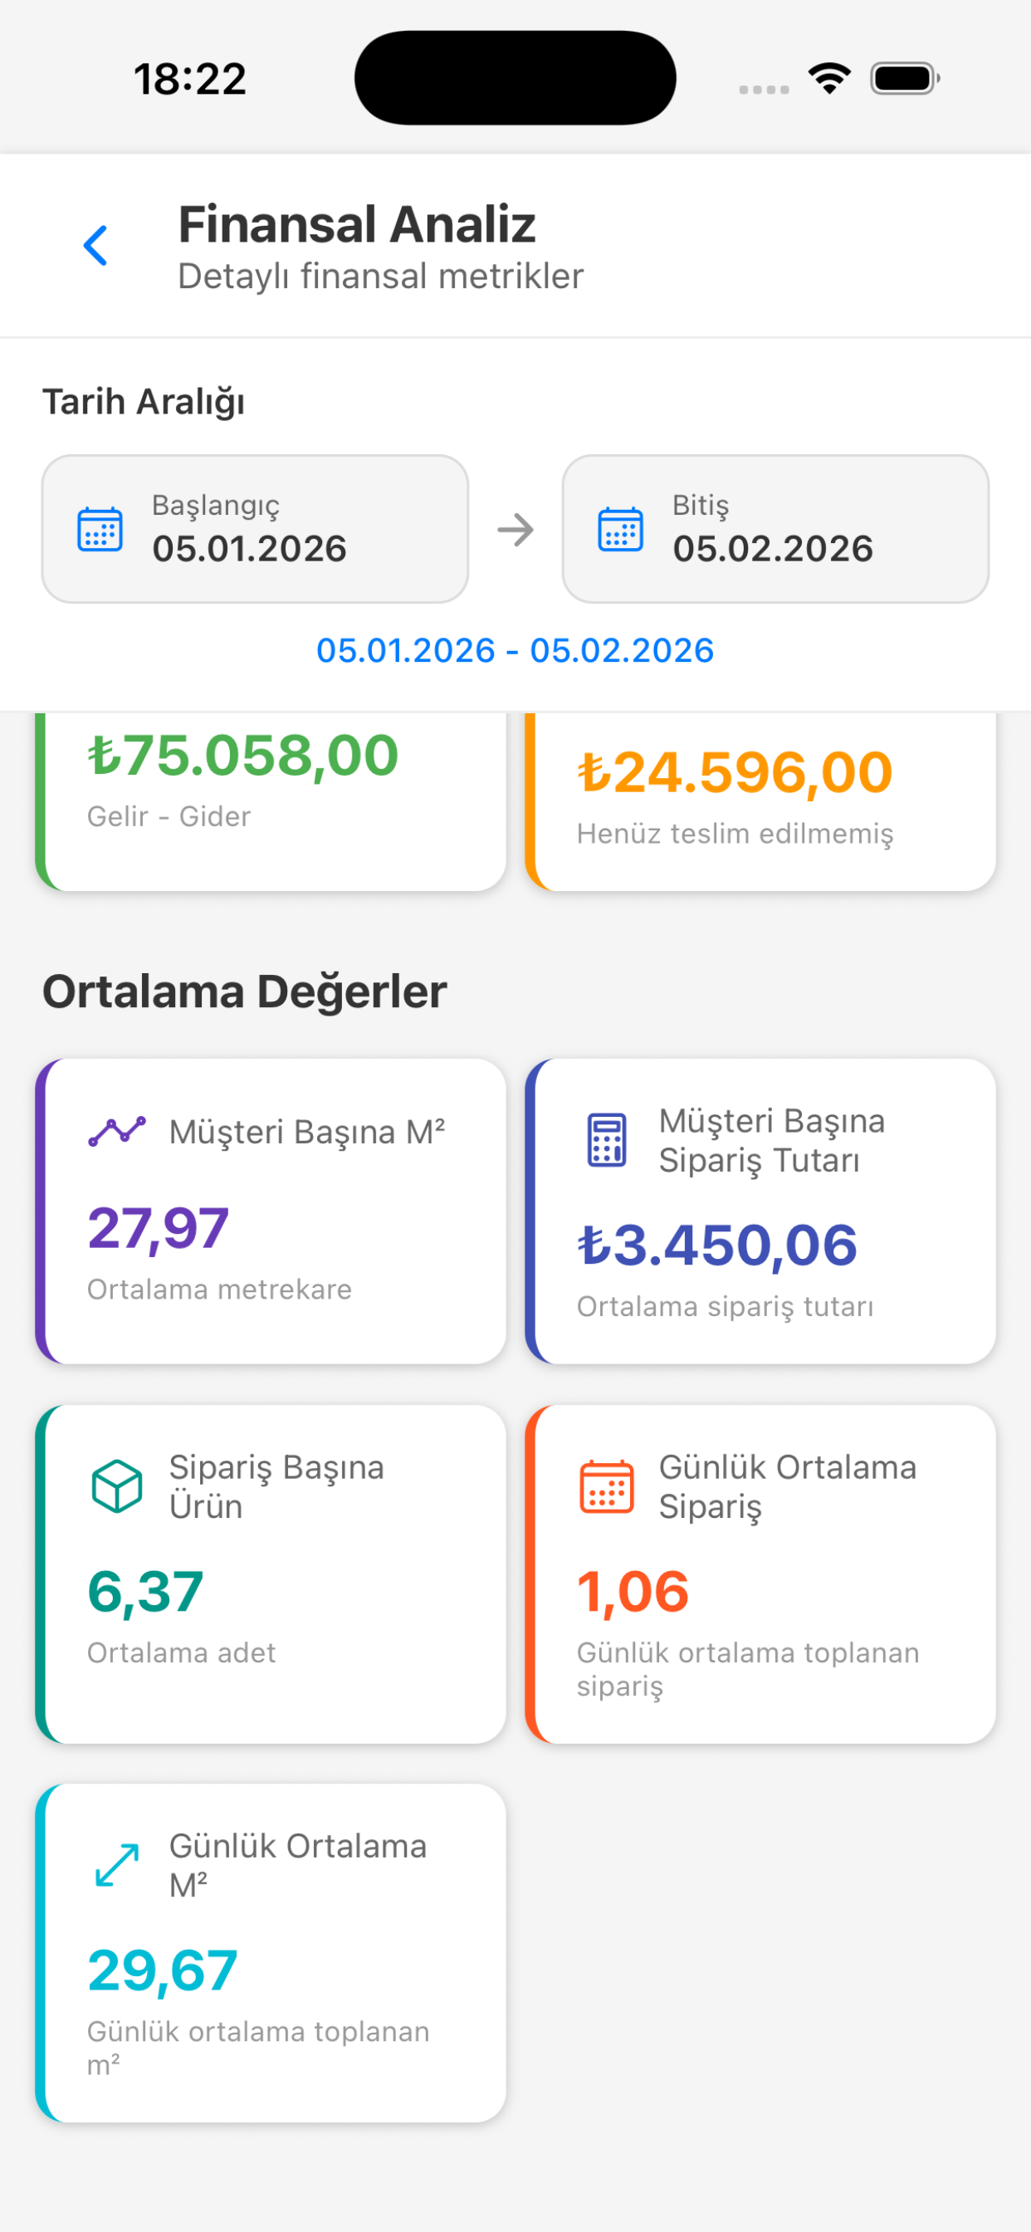Tap the Wi-Fi status icon
The width and height of the screenshot is (1031, 2232).
[x=829, y=79]
